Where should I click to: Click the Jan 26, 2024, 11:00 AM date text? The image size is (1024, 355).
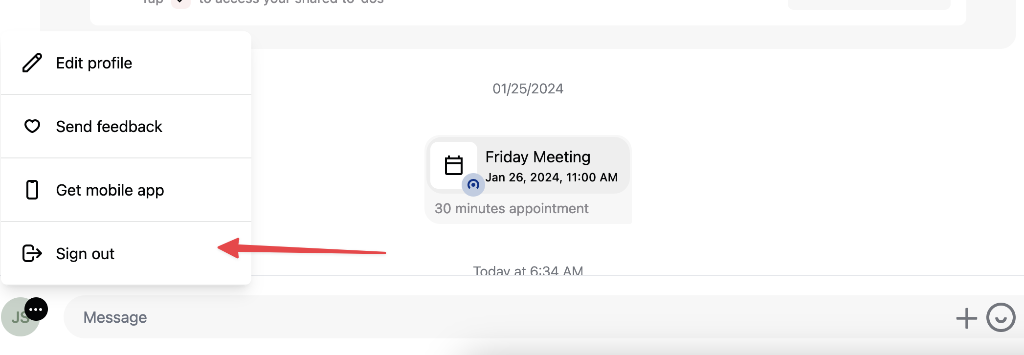552,177
